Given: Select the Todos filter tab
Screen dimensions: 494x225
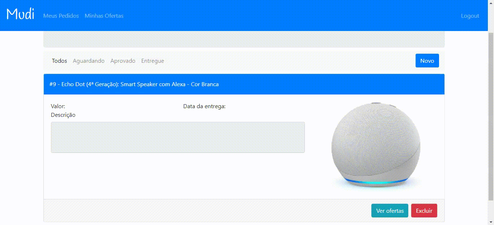Looking at the screenshot, I should click(59, 61).
